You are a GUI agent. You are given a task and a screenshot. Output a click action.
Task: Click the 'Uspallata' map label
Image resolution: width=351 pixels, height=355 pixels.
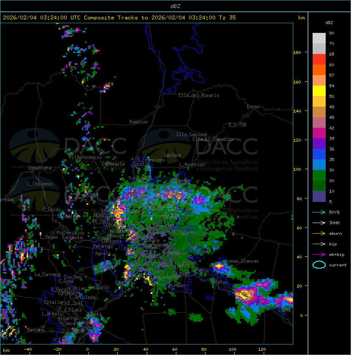(40, 168)
